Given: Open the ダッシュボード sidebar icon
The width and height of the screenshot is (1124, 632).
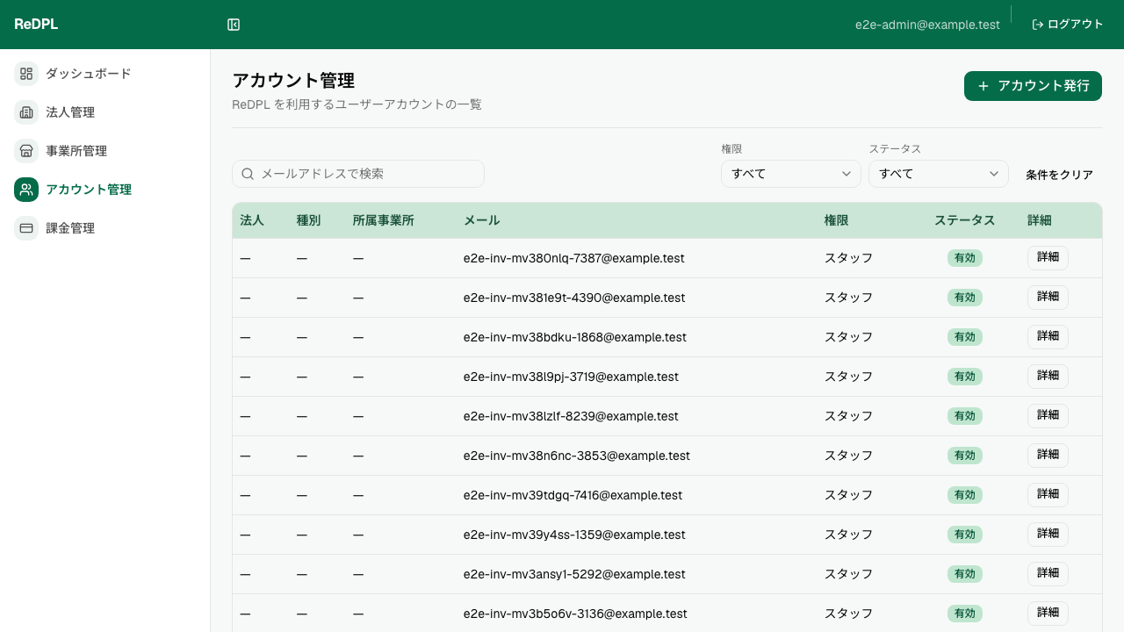Looking at the screenshot, I should pyautogui.click(x=26, y=74).
